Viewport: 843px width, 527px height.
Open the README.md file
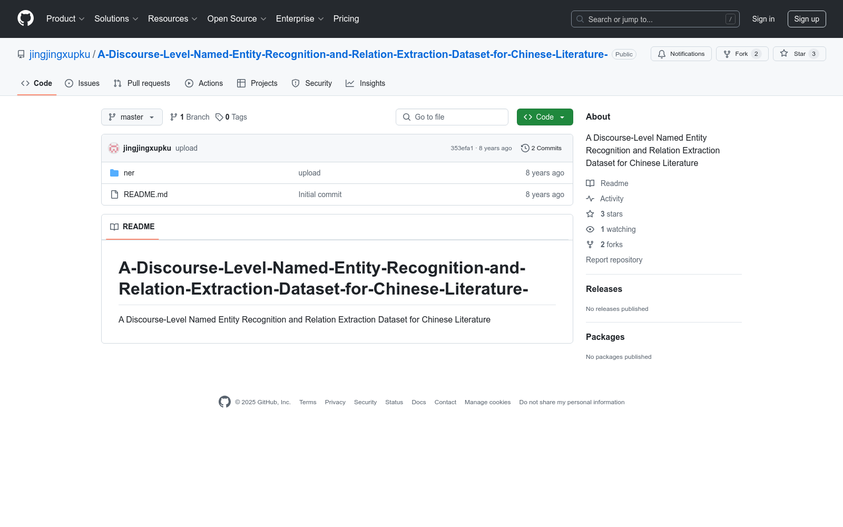click(x=145, y=194)
